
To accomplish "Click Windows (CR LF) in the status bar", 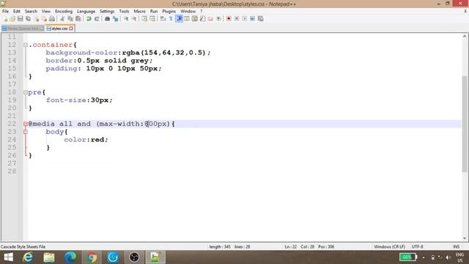I will click(389, 247).
